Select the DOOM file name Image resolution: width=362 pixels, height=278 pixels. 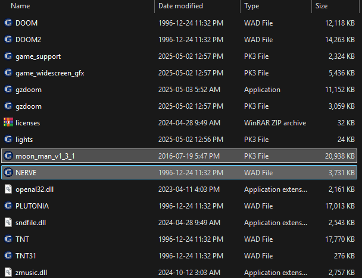[x=26, y=23]
